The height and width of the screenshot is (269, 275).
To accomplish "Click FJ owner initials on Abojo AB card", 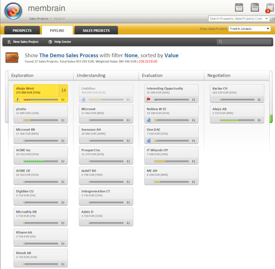I will tap(259, 120).
